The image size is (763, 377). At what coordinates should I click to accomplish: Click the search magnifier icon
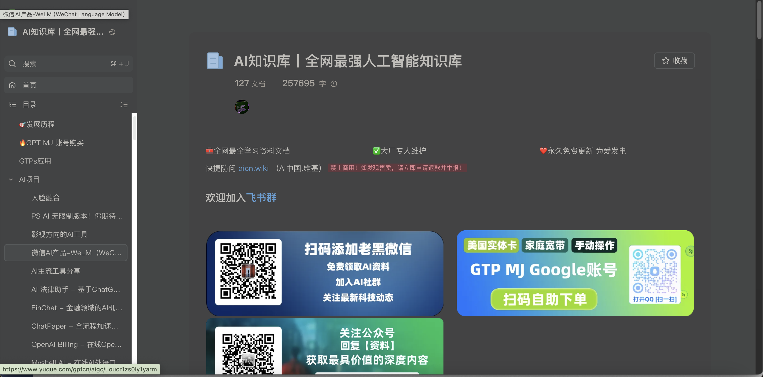pyautogui.click(x=12, y=64)
